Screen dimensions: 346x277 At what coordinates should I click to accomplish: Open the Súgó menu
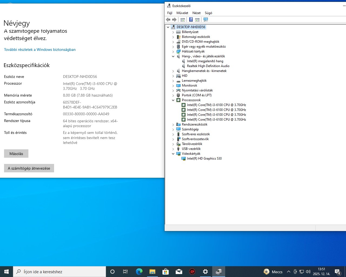[x=208, y=13]
